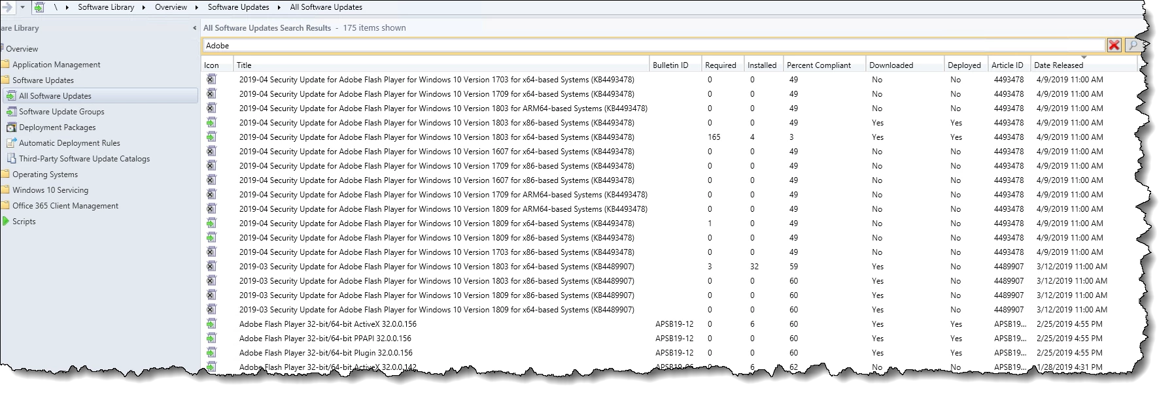The width and height of the screenshot is (1172, 400).
Task: Sort by Icon column header
Action: pos(217,65)
